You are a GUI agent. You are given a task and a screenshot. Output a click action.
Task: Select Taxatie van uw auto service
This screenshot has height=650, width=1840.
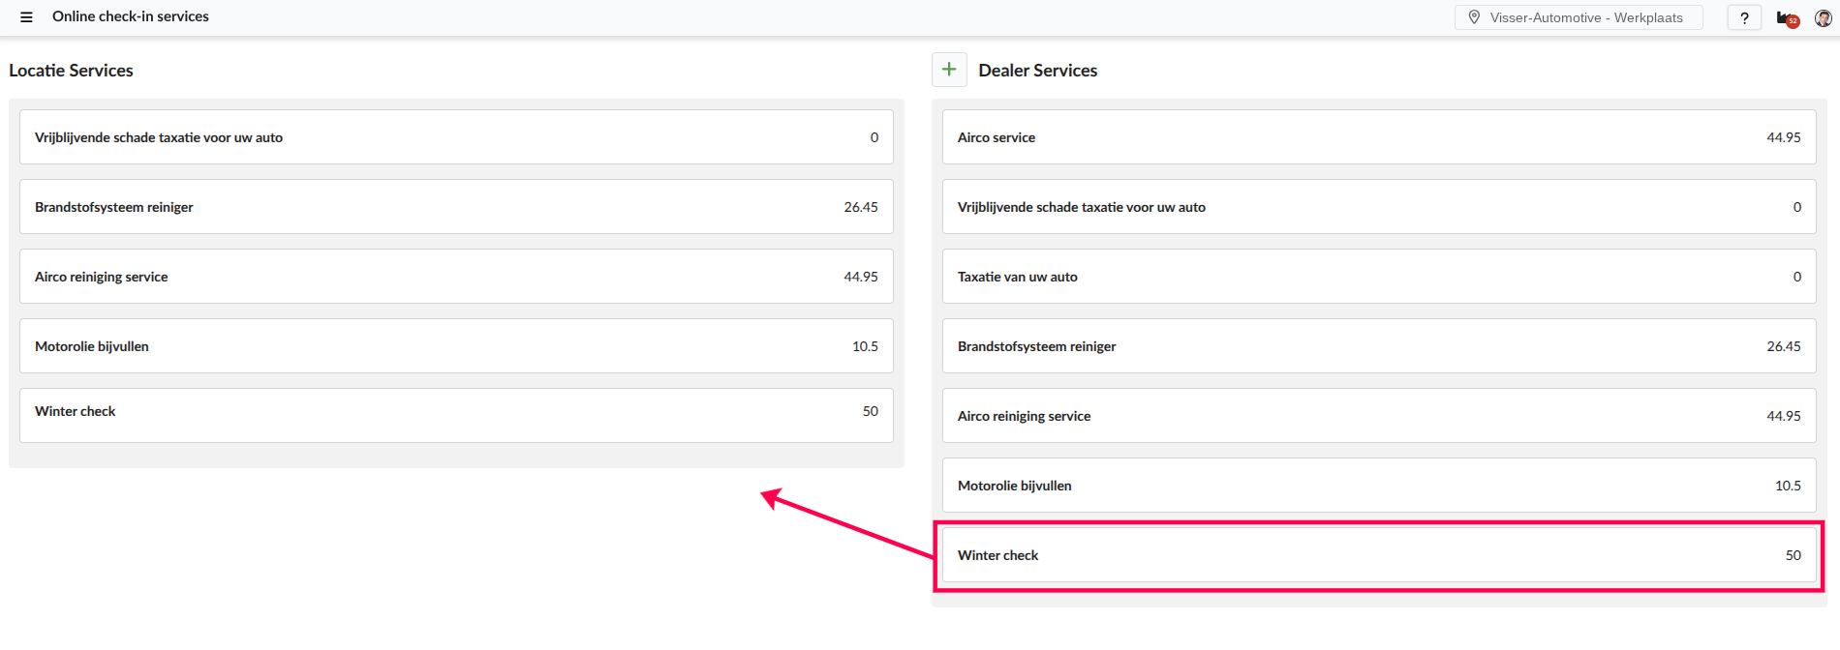point(1378,277)
